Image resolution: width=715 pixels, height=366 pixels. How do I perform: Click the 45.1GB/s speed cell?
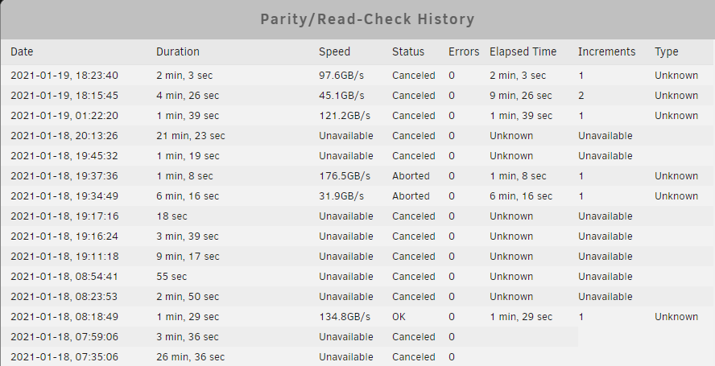(341, 95)
